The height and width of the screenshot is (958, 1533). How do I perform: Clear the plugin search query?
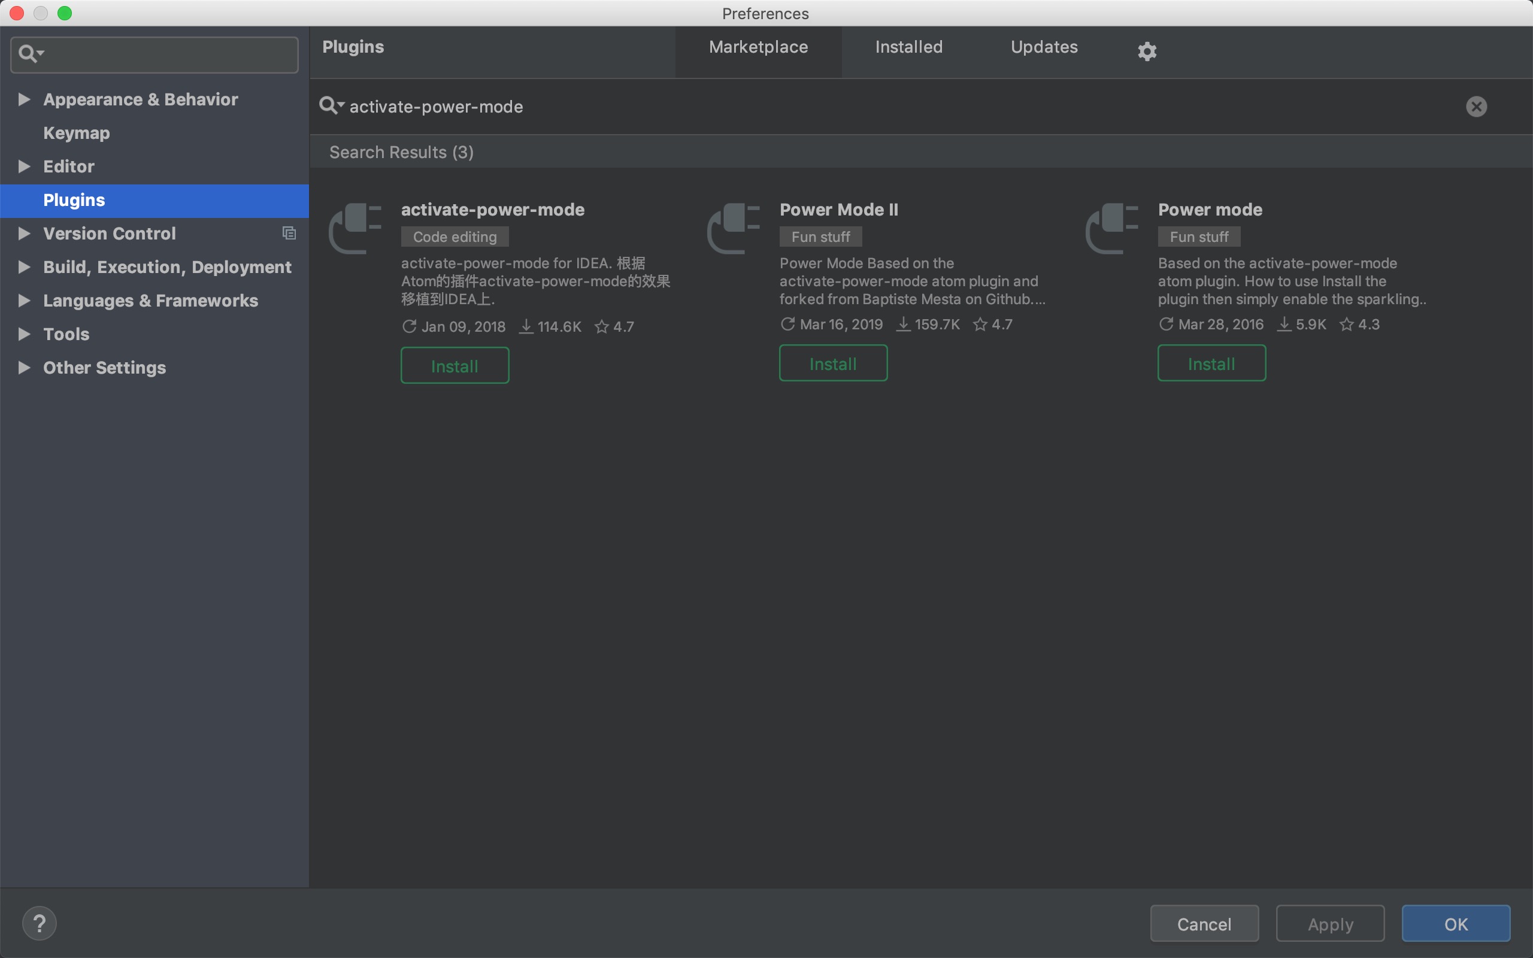(x=1476, y=107)
